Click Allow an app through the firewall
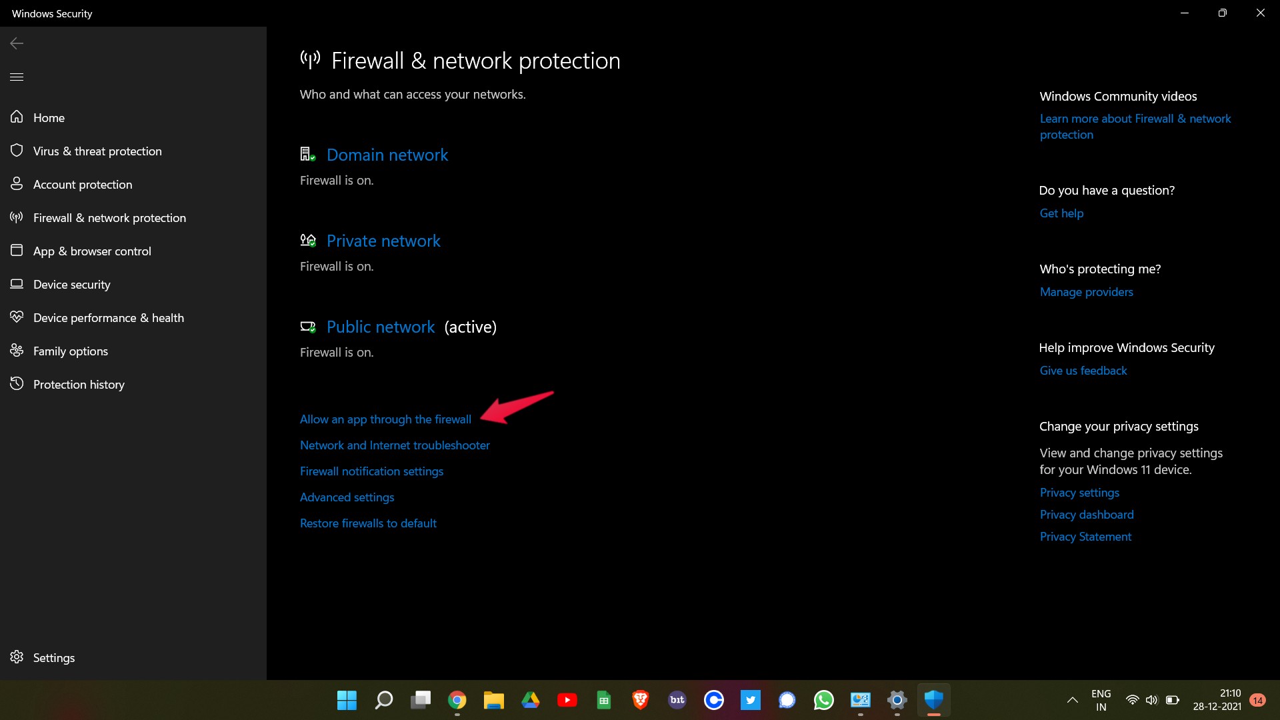Viewport: 1280px width, 720px height. point(386,419)
